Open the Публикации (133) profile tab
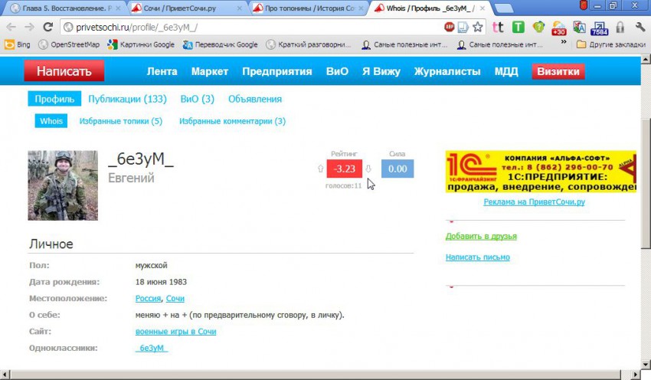Image resolution: width=651 pixels, height=380 pixels. point(127,99)
